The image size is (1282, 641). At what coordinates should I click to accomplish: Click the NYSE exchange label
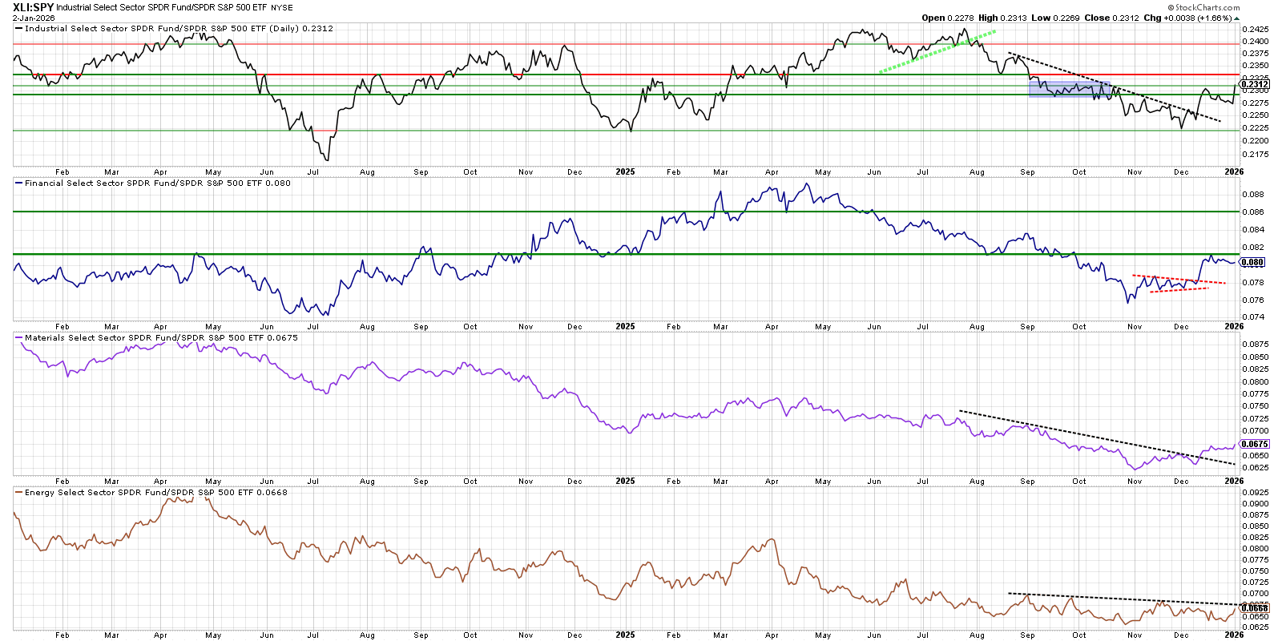(282, 8)
